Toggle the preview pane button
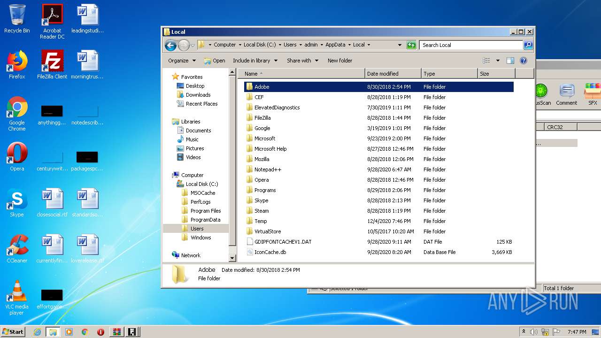The width and height of the screenshot is (601, 338). coord(510,61)
